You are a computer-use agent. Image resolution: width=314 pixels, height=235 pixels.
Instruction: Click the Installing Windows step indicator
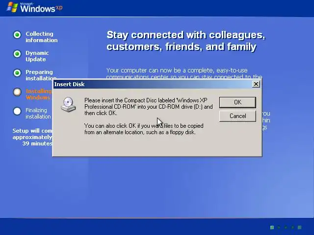pos(17,92)
